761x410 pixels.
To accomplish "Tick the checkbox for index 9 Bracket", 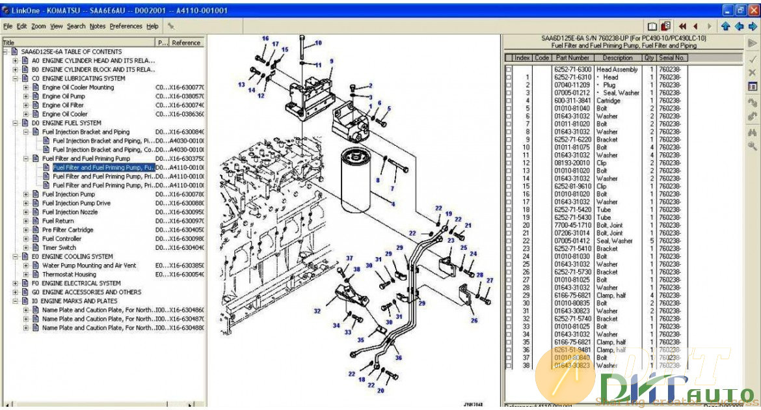I will click(x=509, y=139).
